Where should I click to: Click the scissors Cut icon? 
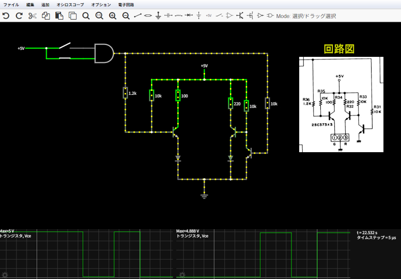(32, 16)
